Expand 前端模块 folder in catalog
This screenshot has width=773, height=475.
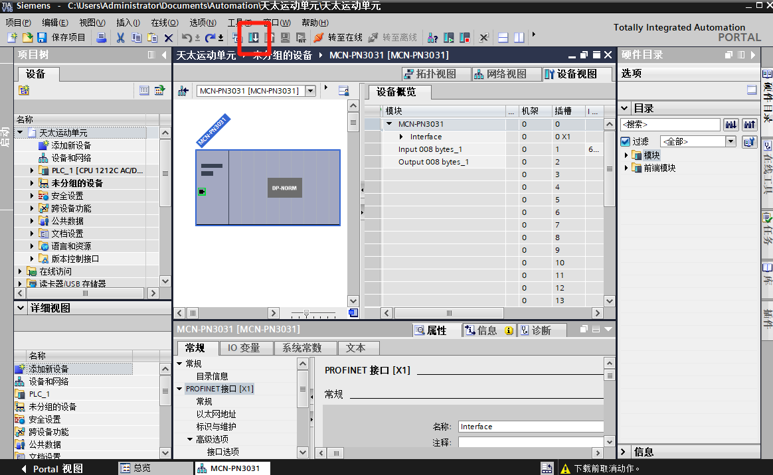pyautogui.click(x=626, y=168)
